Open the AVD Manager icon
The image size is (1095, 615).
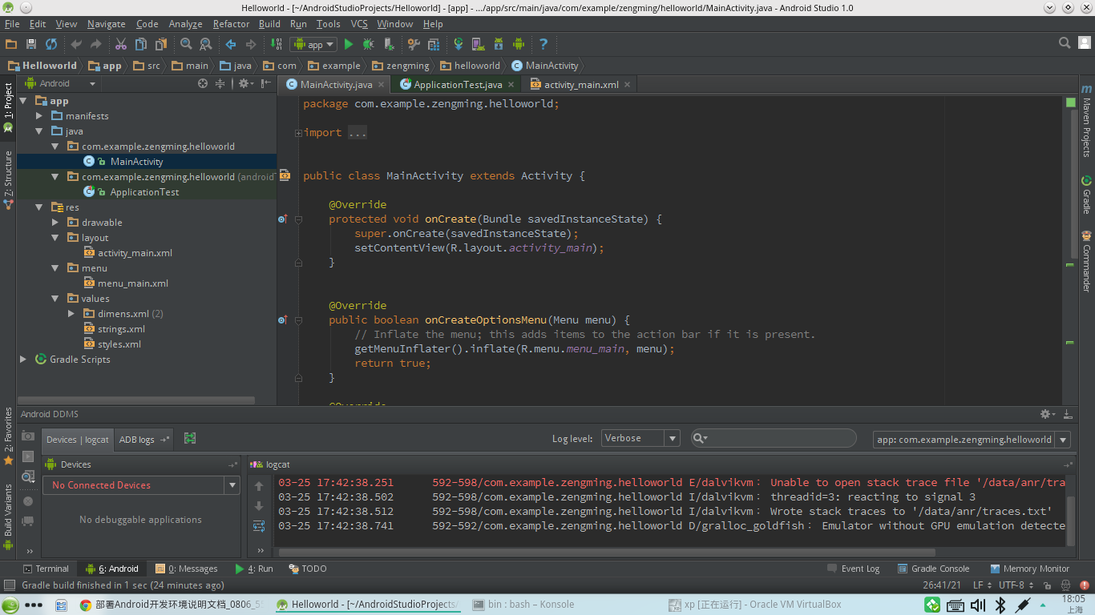pyautogui.click(x=479, y=44)
